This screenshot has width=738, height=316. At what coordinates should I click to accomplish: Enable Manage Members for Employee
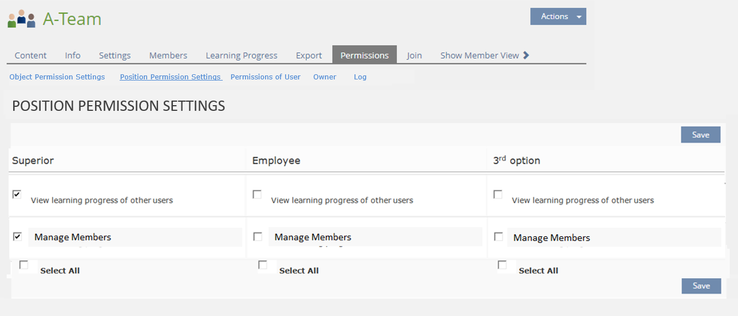258,237
